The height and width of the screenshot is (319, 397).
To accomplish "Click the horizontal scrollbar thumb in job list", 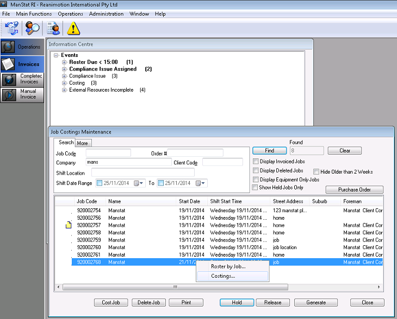I will [175, 287].
